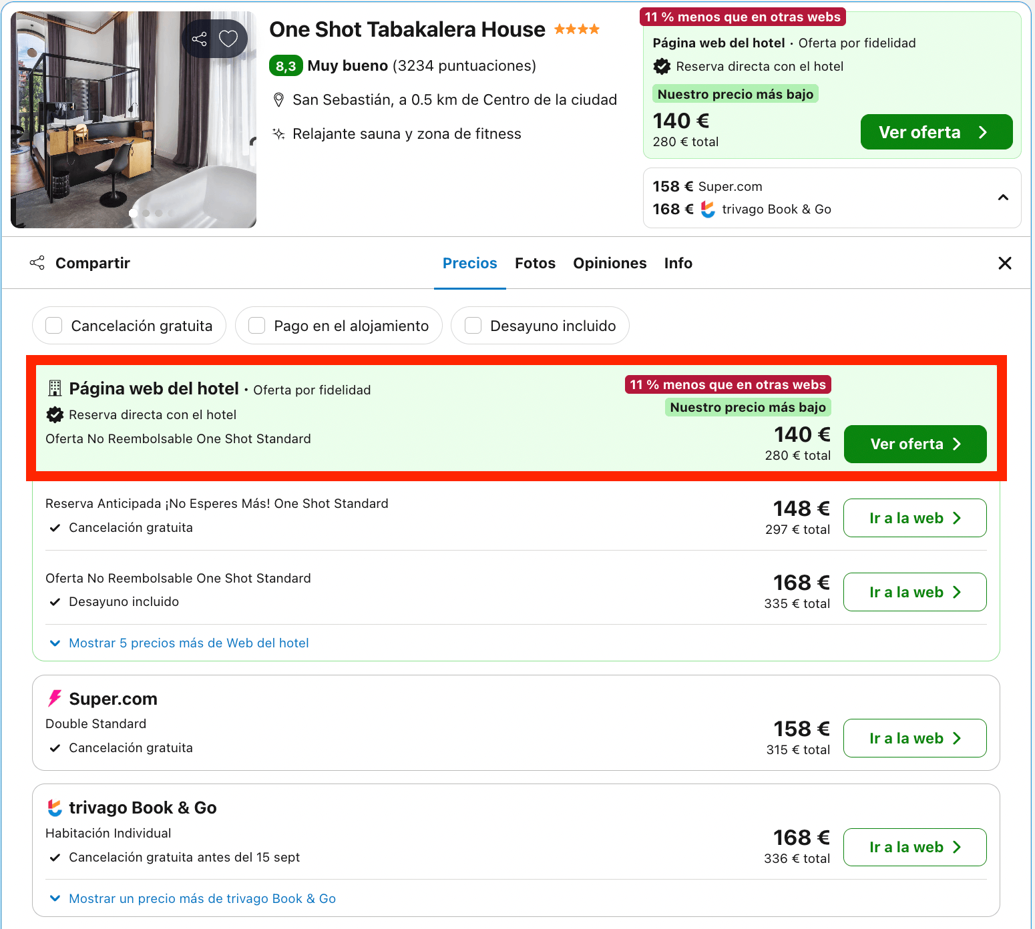Click the location pin icon beside San Sebastián

[x=279, y=100]
